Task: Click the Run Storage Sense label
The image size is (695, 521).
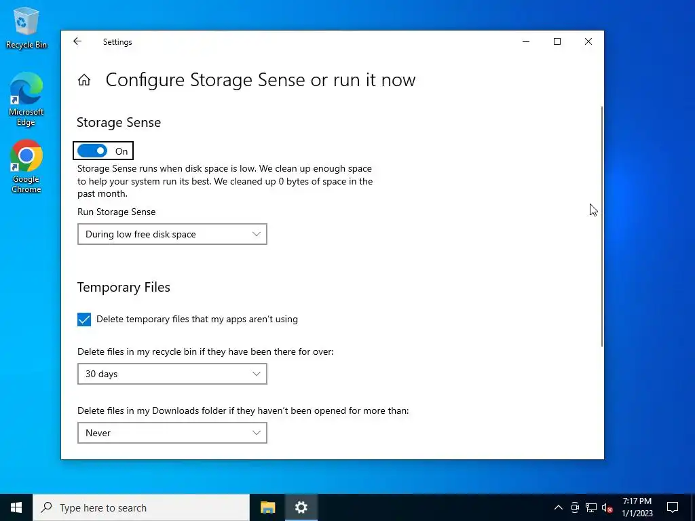Action: click(x=117, y=212)
